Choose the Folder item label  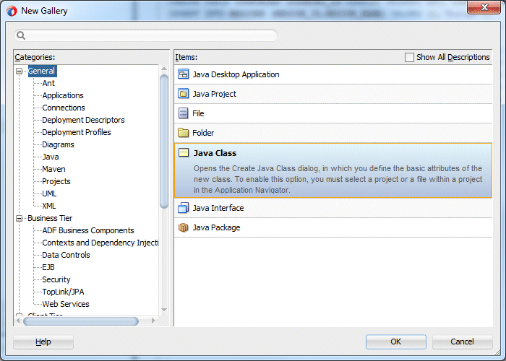tap(203, 132)
